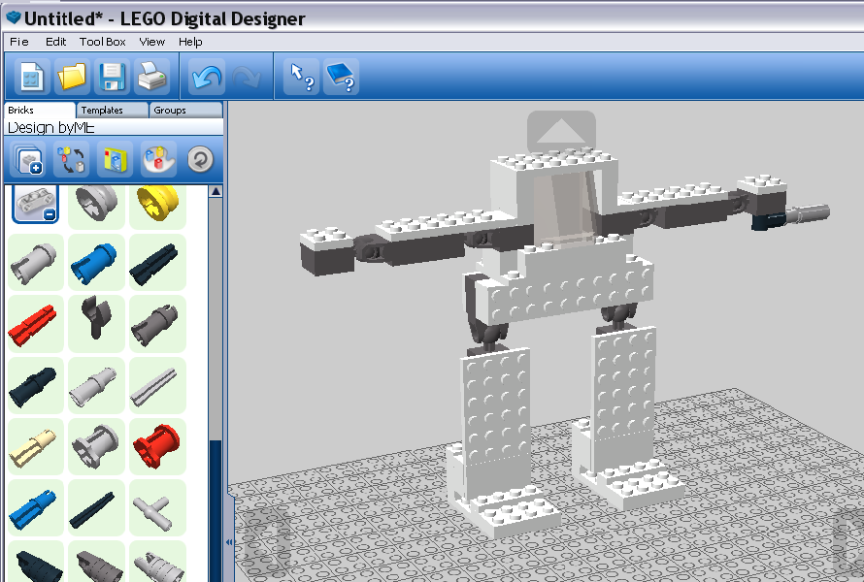Switch to the Bricks tab
864x582 pixels.
pos(39,111)
